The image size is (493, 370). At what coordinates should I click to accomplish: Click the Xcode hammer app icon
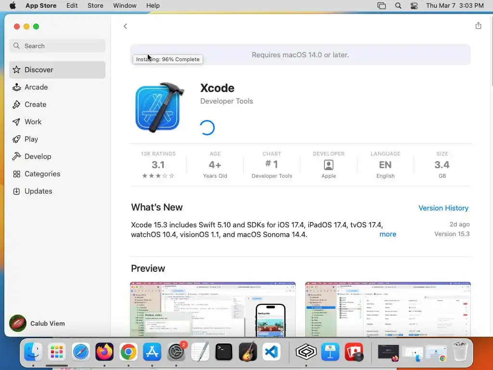click(160, 107)
